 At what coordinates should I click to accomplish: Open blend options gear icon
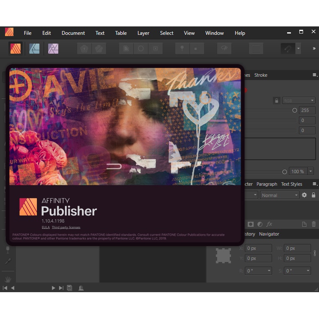[x=304, y=195]
